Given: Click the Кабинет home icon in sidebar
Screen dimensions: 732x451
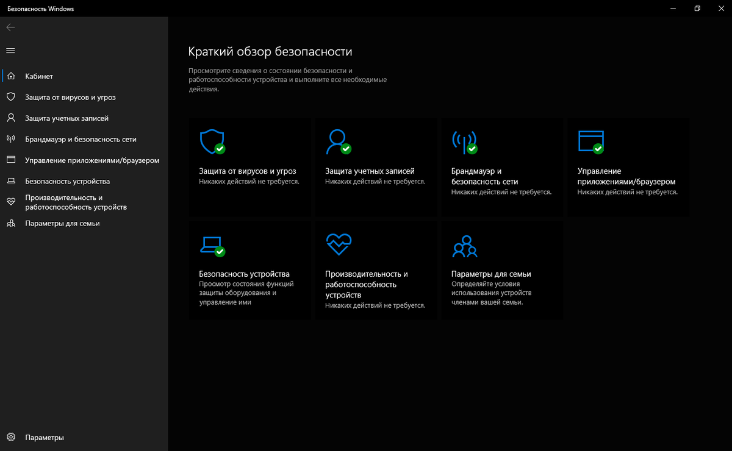Looking at the screenshot, I should click(10, 76).
